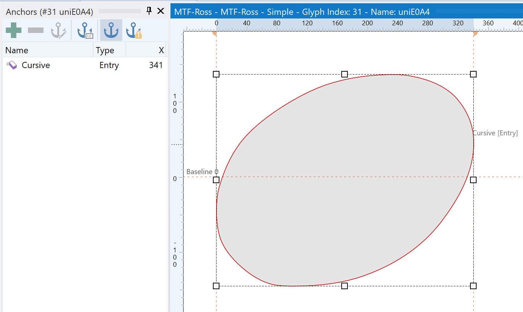Click the Cursive [Entry] anchor label in canvas
The image size is (523, 312).
[495, 133]
